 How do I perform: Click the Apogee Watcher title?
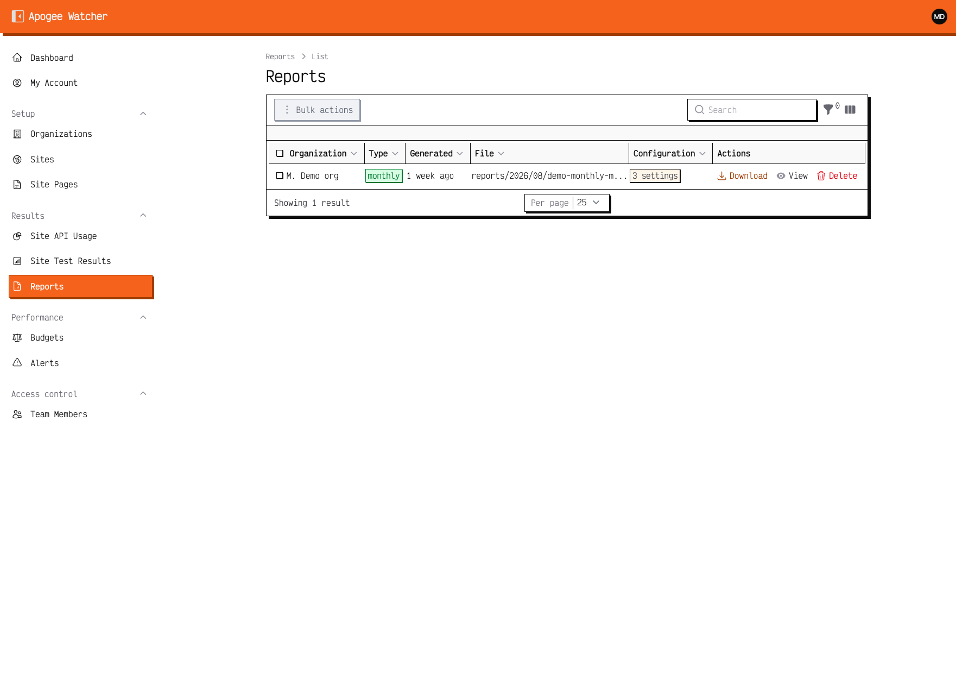(68, 16)
